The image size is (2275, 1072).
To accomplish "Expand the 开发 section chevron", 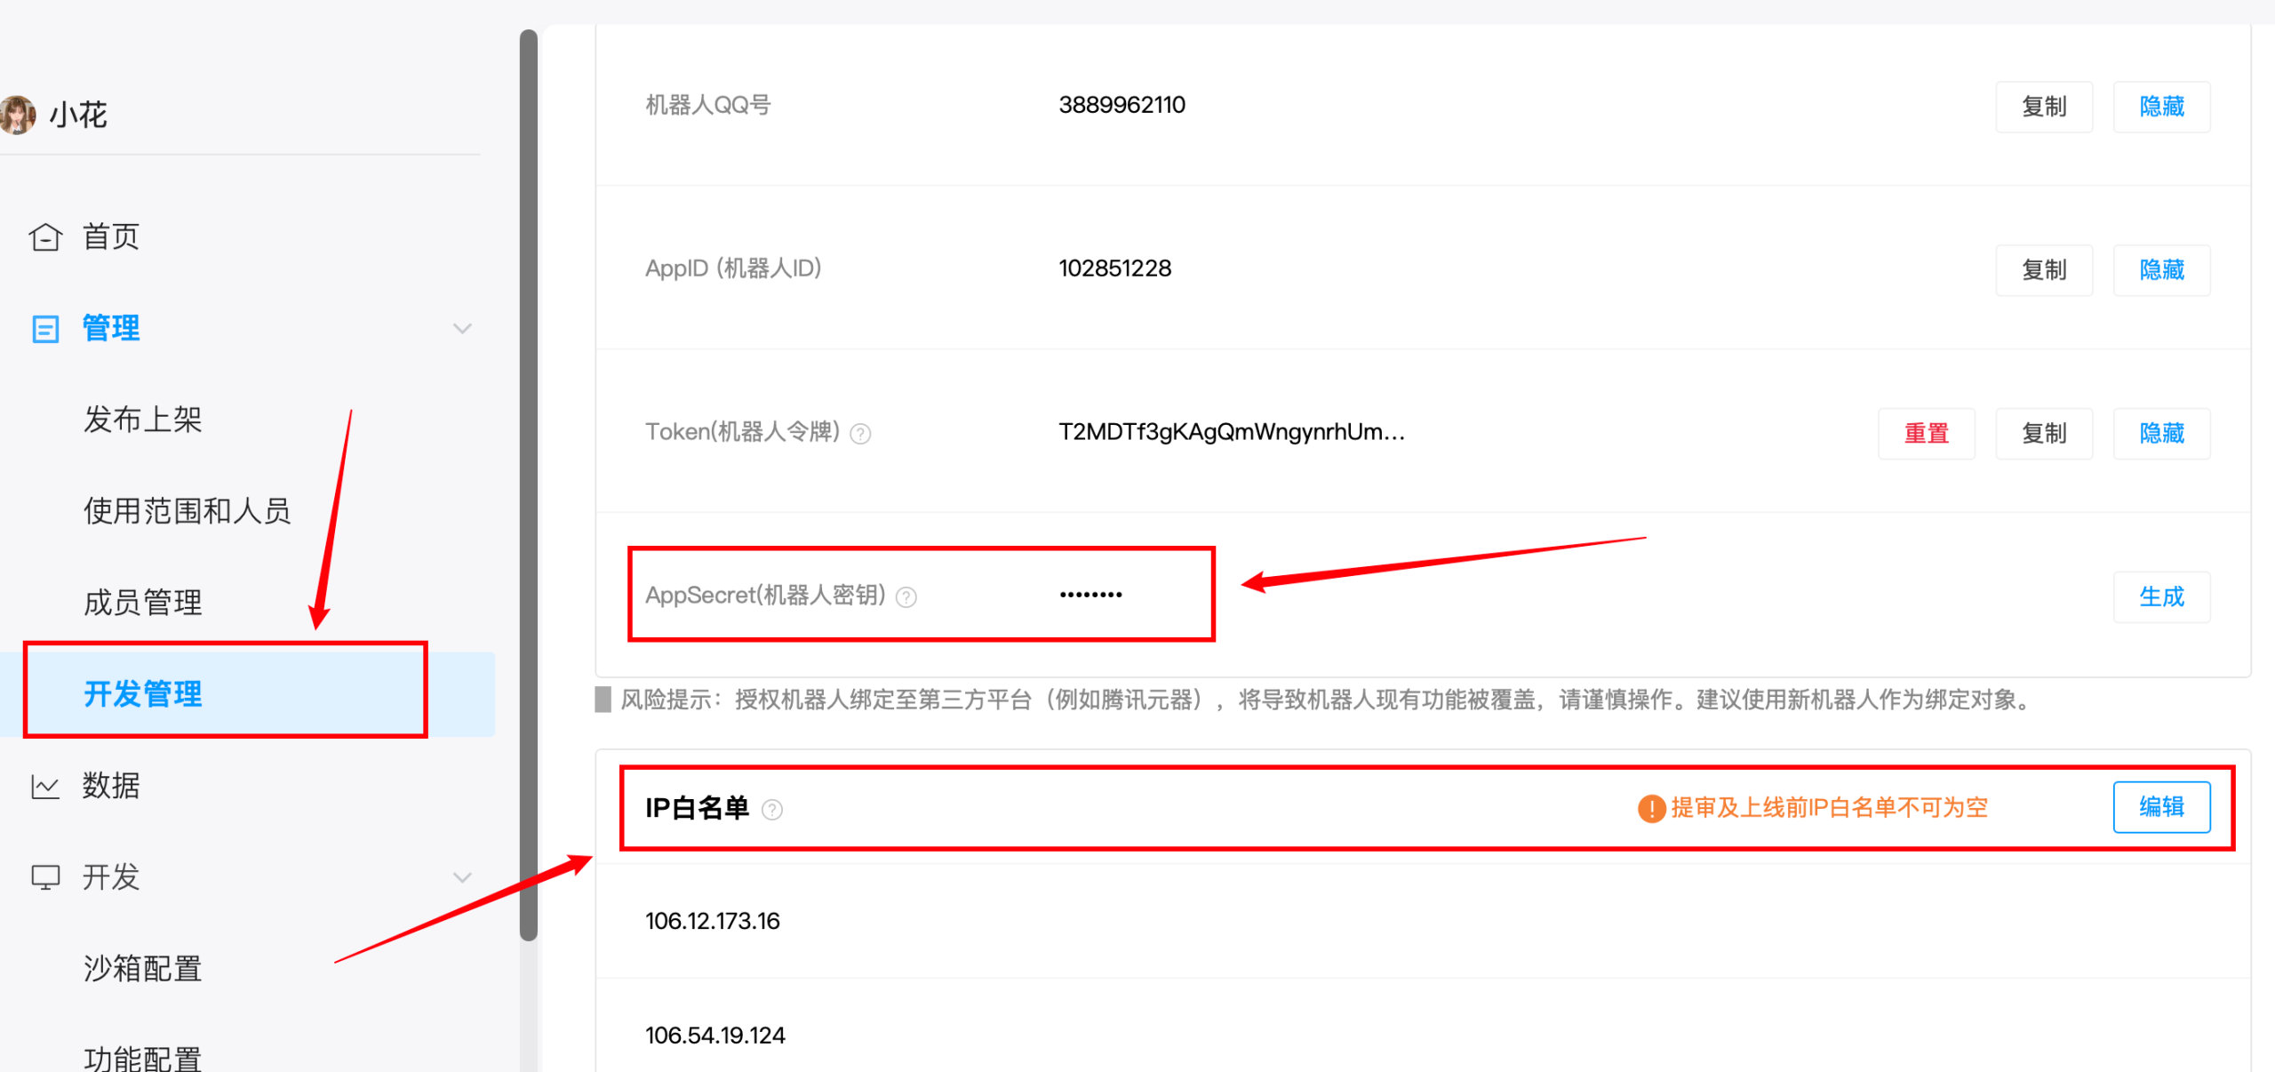I will pyautogui.click(x=462, y=877).
